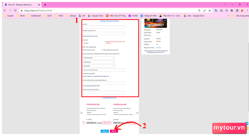
Task: Open the Xã/Phường dropdown
Action: pos(99,66)
